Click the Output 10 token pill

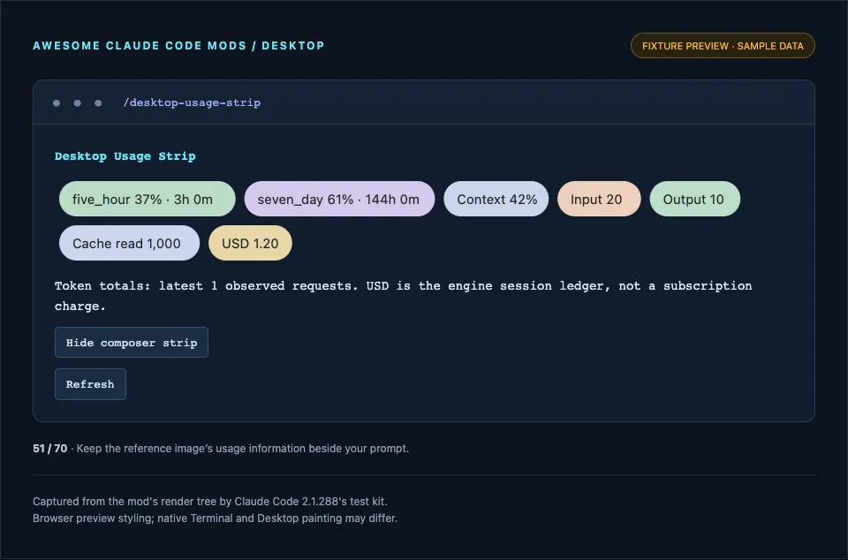click(x=695, y=199)
